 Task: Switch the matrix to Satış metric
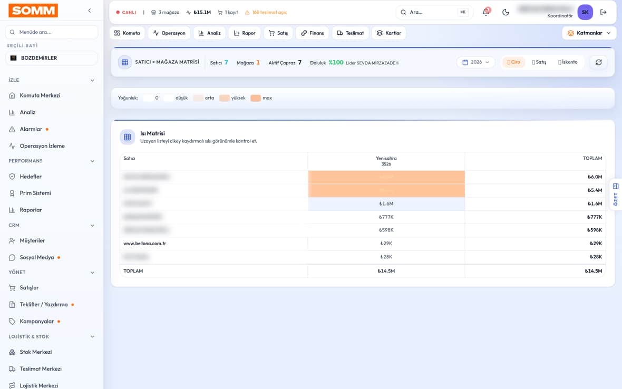[539, 62]
